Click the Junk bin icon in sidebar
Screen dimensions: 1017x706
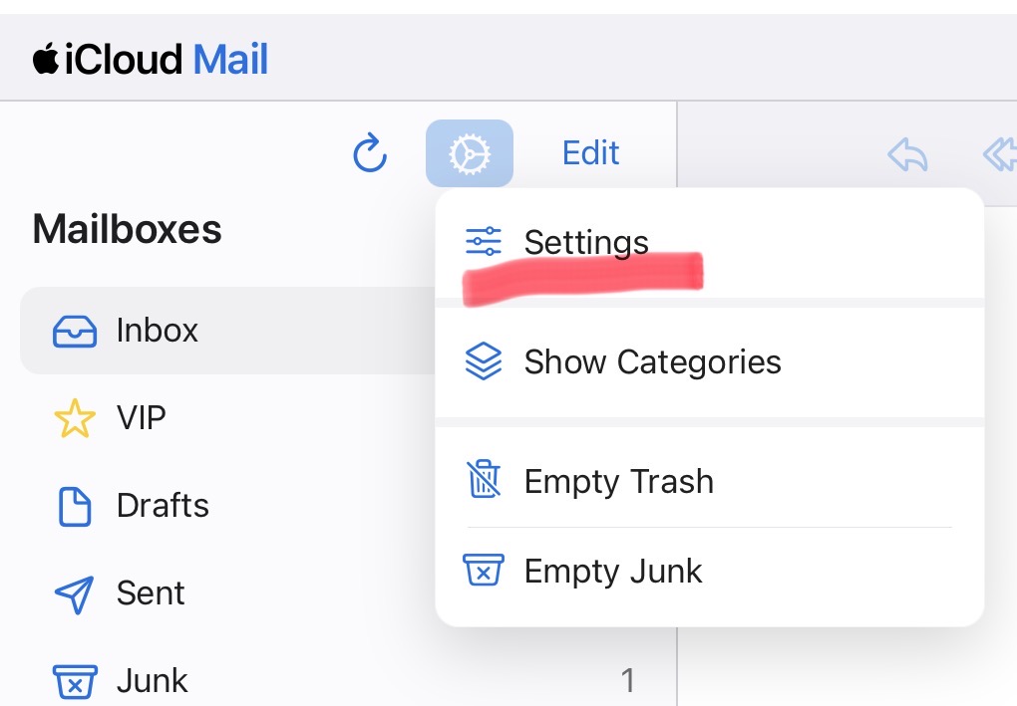(75, 682)
